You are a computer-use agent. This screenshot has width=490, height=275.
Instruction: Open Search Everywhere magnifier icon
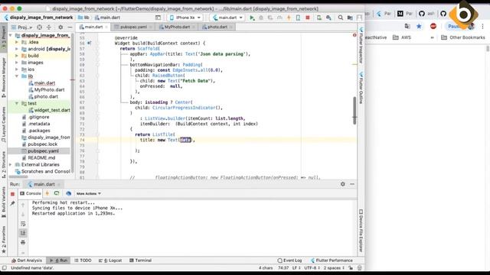pos(341,18)
